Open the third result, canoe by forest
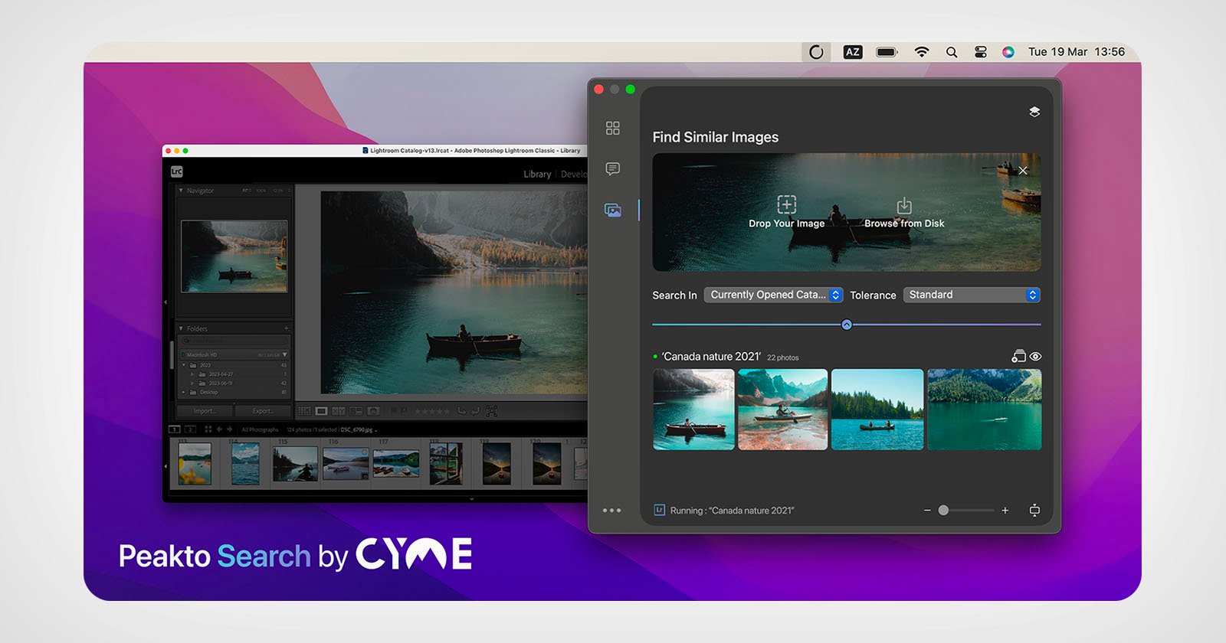Image resolution: width=1226 pixels, height=643 pixels. (877, 410)
